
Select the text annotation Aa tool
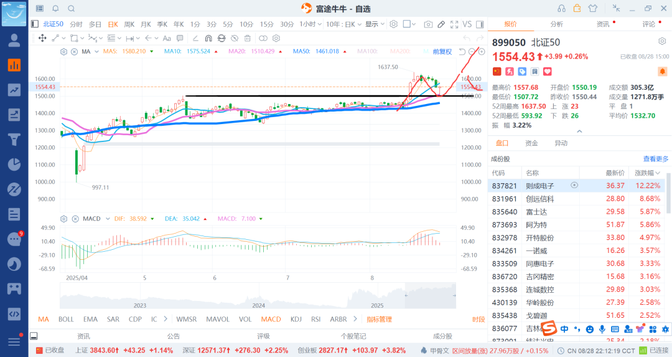click(x=167, y=38)
